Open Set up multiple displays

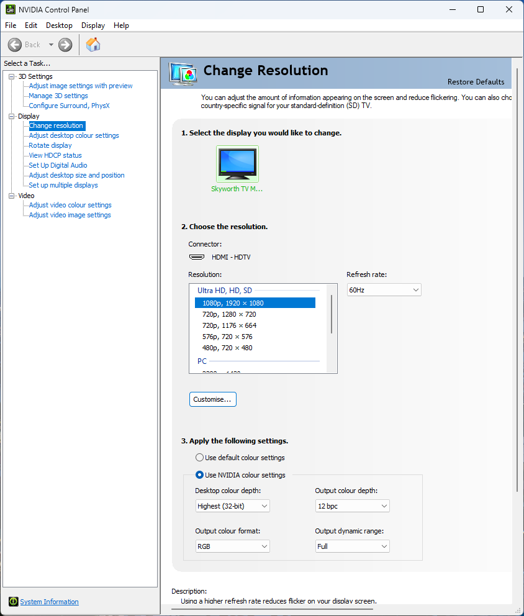click(x=63, y=185)
